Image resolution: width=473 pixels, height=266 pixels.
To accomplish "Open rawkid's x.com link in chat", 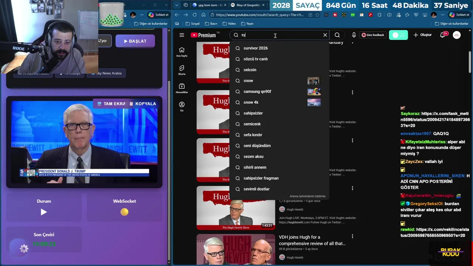I will pos(435,232).
